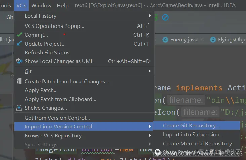Close the Enemy.java tab
246x160 pixels.
click(x=202, y=40)
